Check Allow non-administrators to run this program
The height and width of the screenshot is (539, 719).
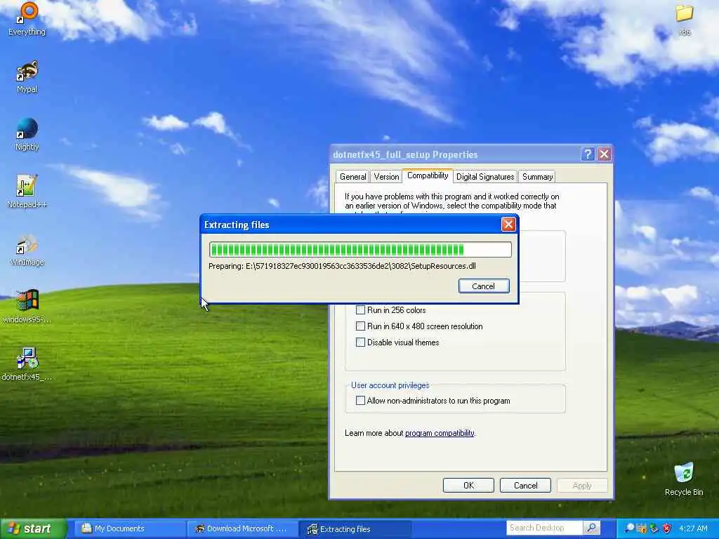[433, 401]
